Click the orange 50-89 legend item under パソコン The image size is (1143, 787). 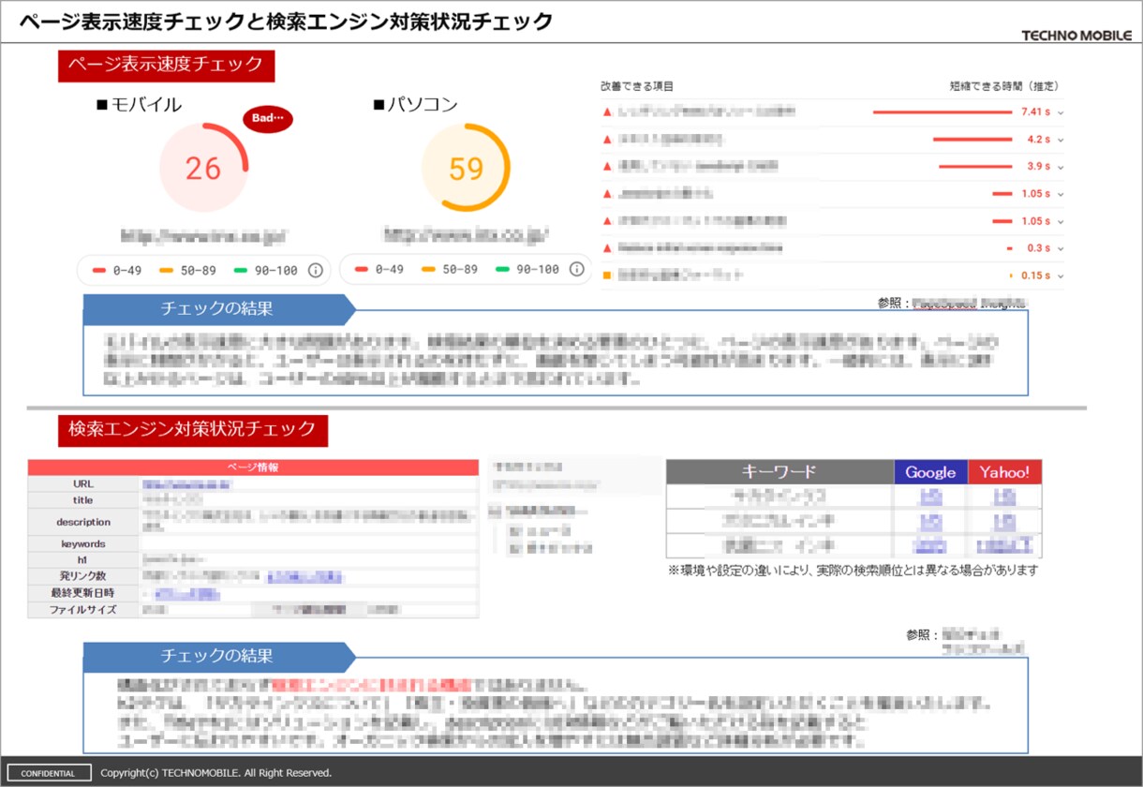point(450,270)
